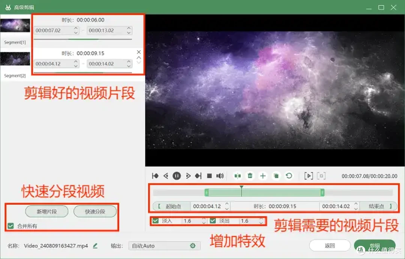Set end point with 结束点 button
This screenshot has width=405, height=259.
pos(379,206)
